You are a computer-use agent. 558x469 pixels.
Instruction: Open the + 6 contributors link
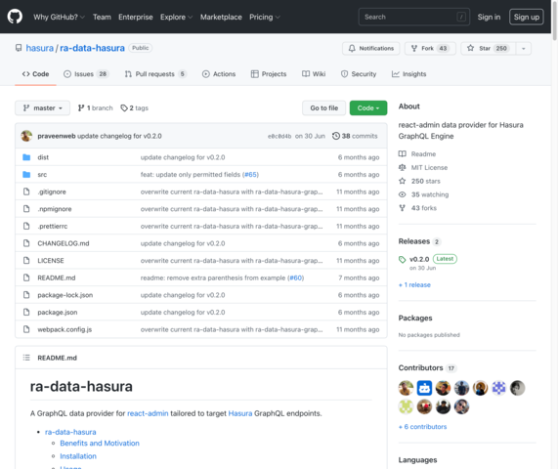[x=422, y=426]
